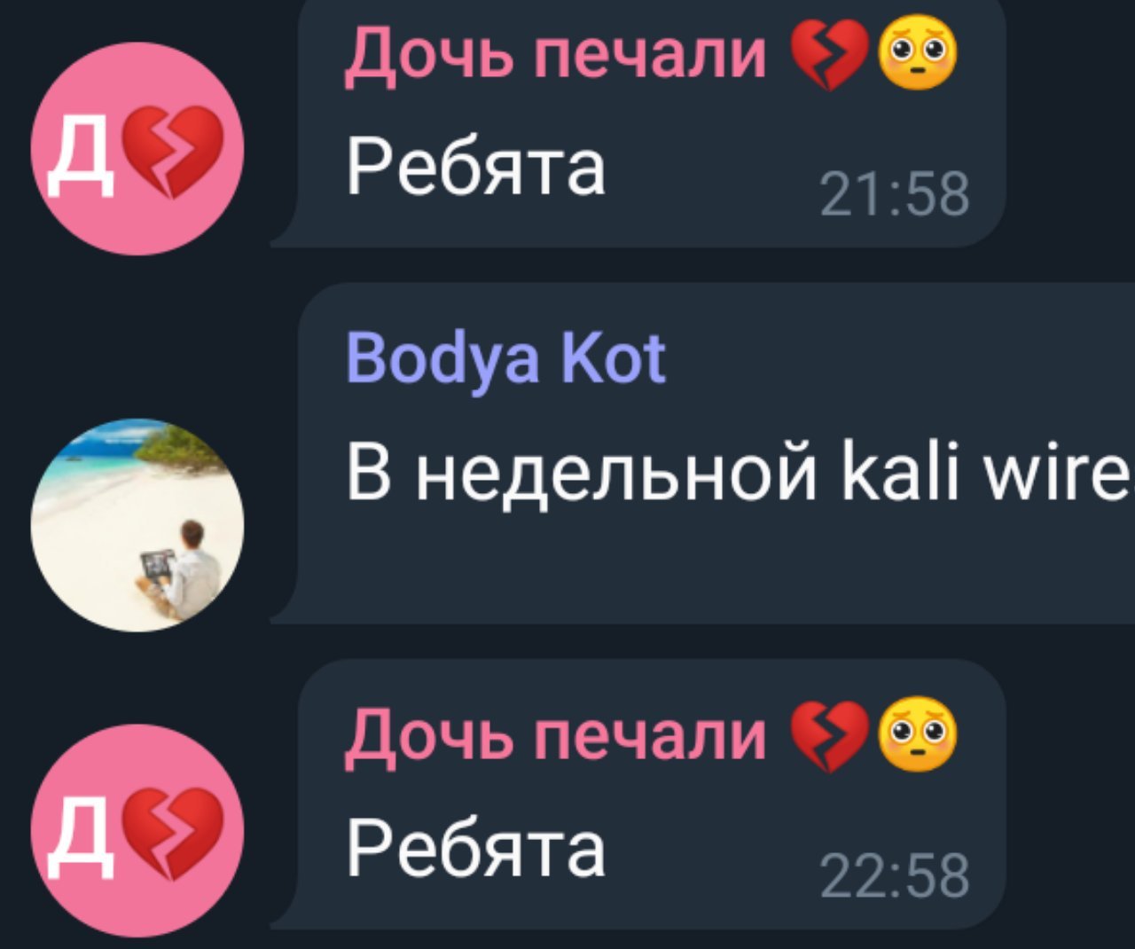This screenshot has width=1135, height=949.
Task: Open the bottom pink Дочь печали avatar
Action: [137, 831]
